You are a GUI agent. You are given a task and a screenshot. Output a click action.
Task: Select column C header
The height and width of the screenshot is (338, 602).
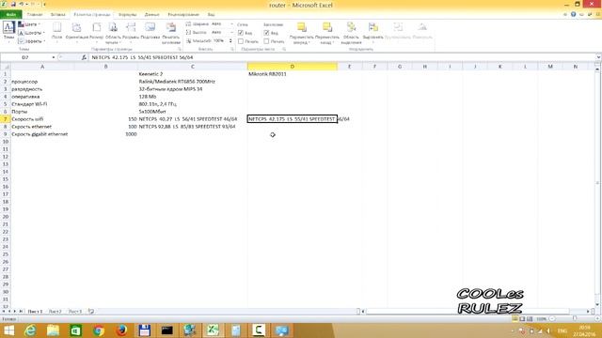click(193, 67)
